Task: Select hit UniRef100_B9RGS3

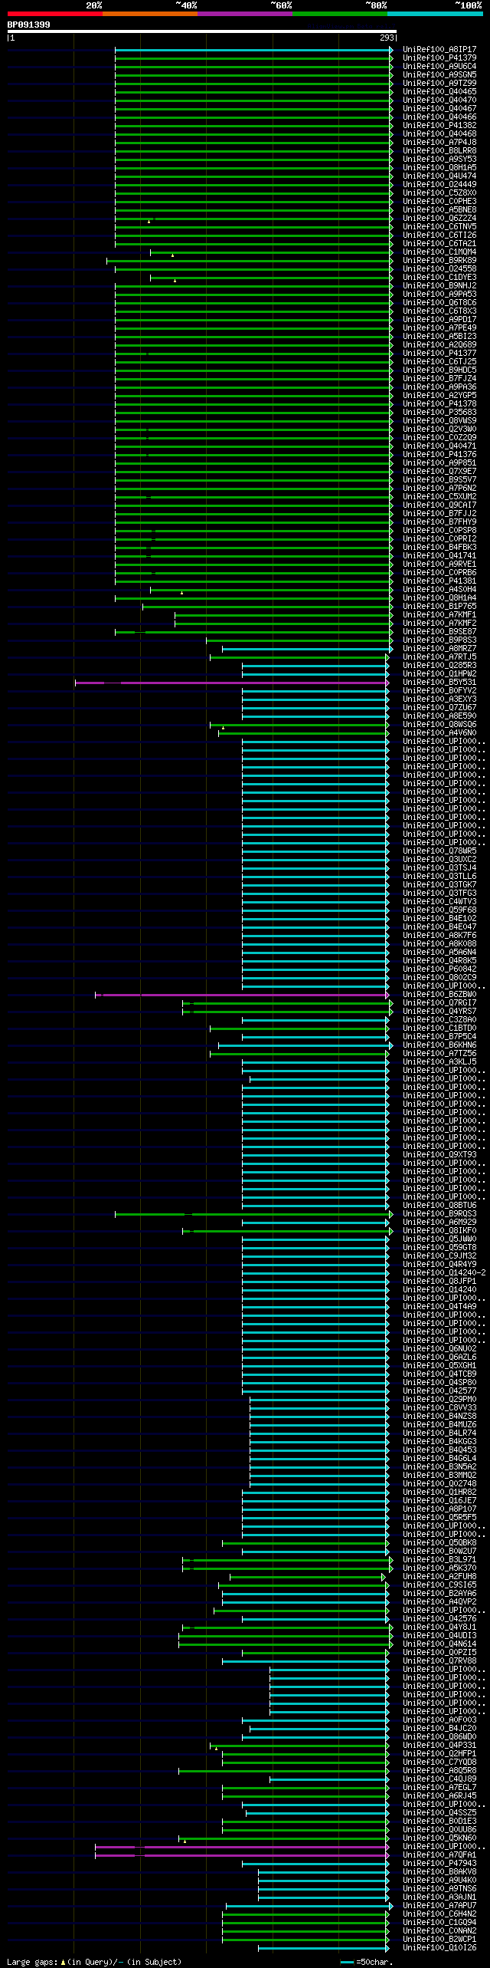Action: pos(439,1214)
